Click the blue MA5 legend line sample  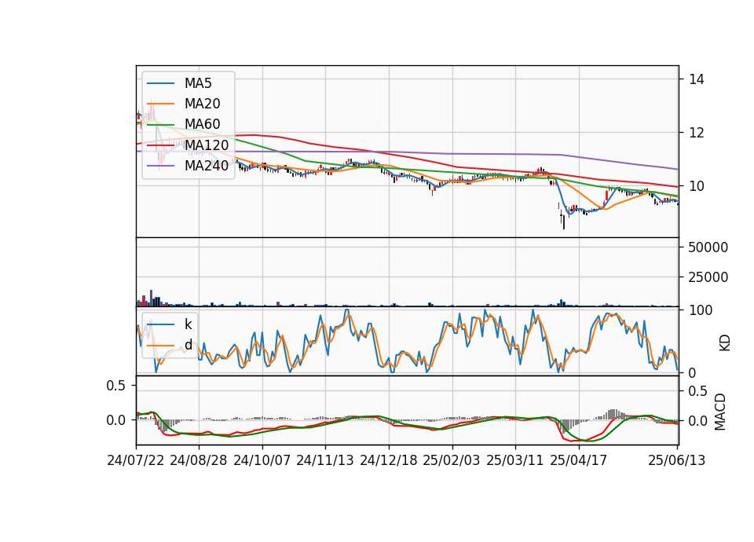160,83
